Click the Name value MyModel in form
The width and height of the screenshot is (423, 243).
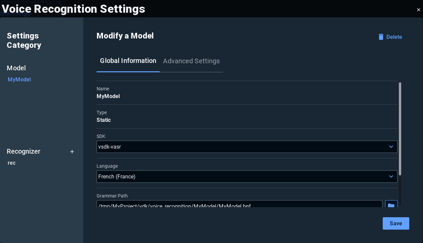coord(108,96)
